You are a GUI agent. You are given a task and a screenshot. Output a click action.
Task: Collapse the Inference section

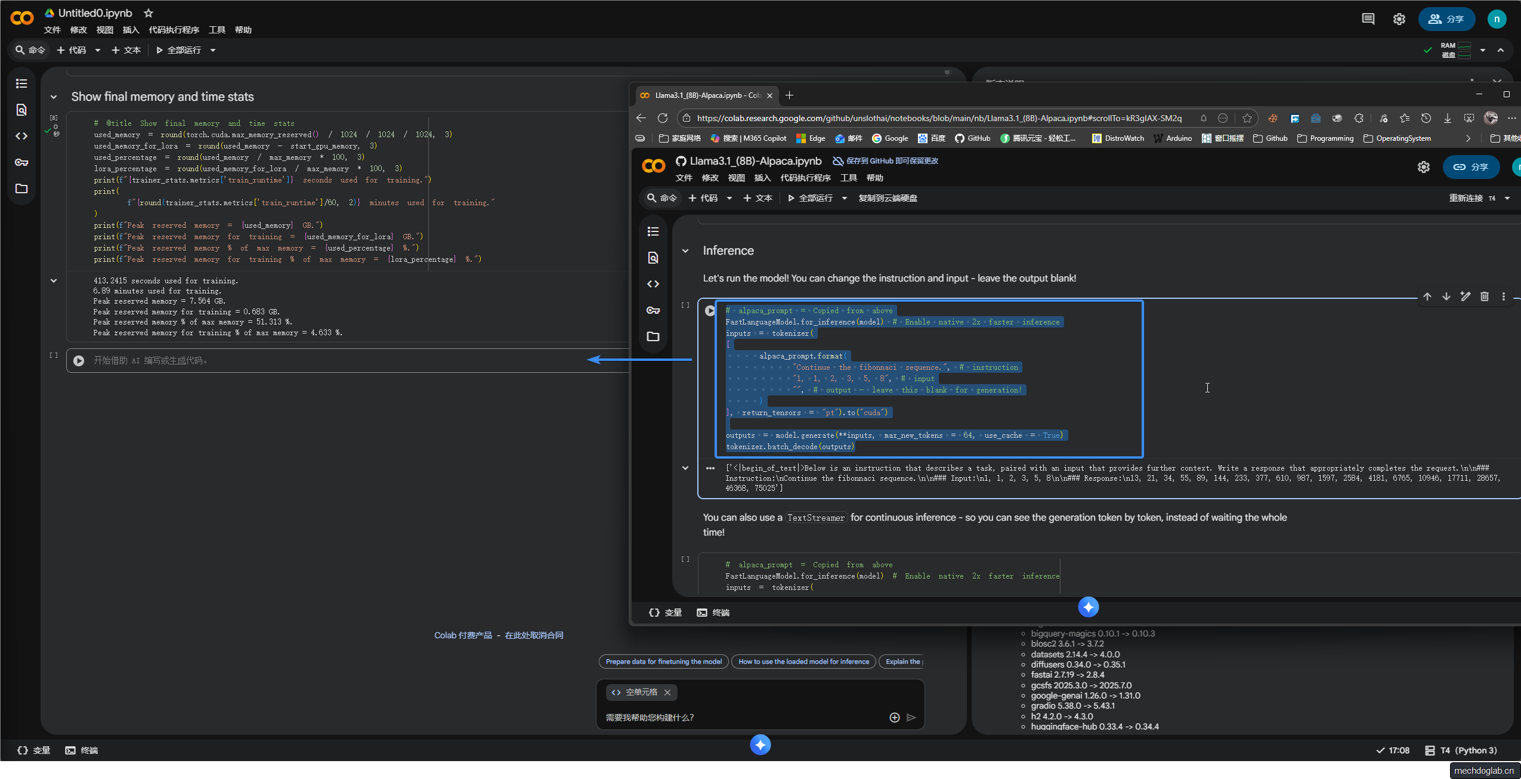(685, 251)
